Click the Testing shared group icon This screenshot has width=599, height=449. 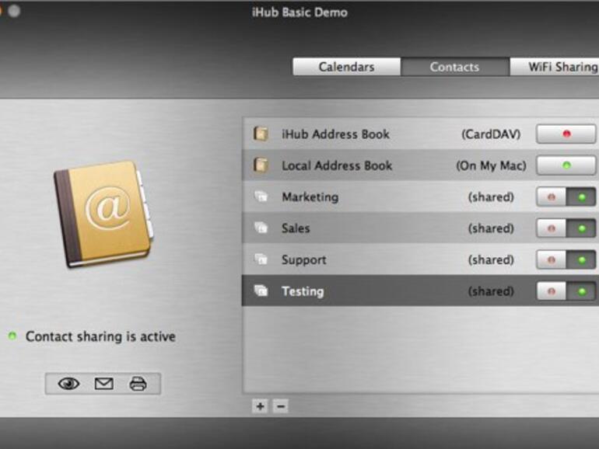tap(261, 291)
